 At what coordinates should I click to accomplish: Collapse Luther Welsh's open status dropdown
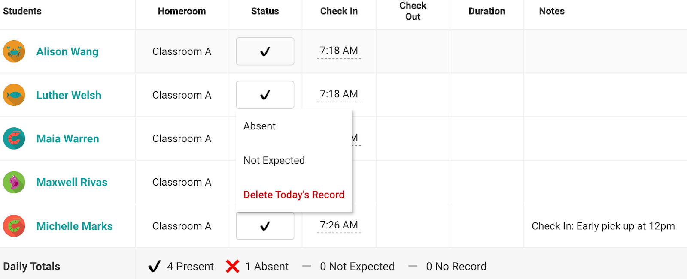pyautogui.click(x=265, y=95)
